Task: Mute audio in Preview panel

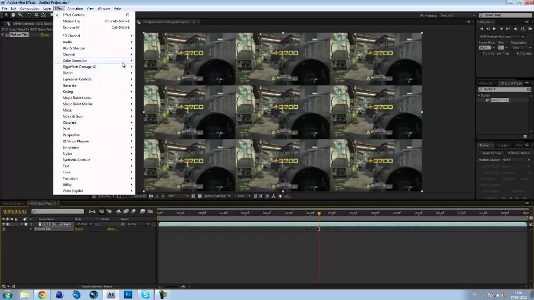Action: pos(516,29)
